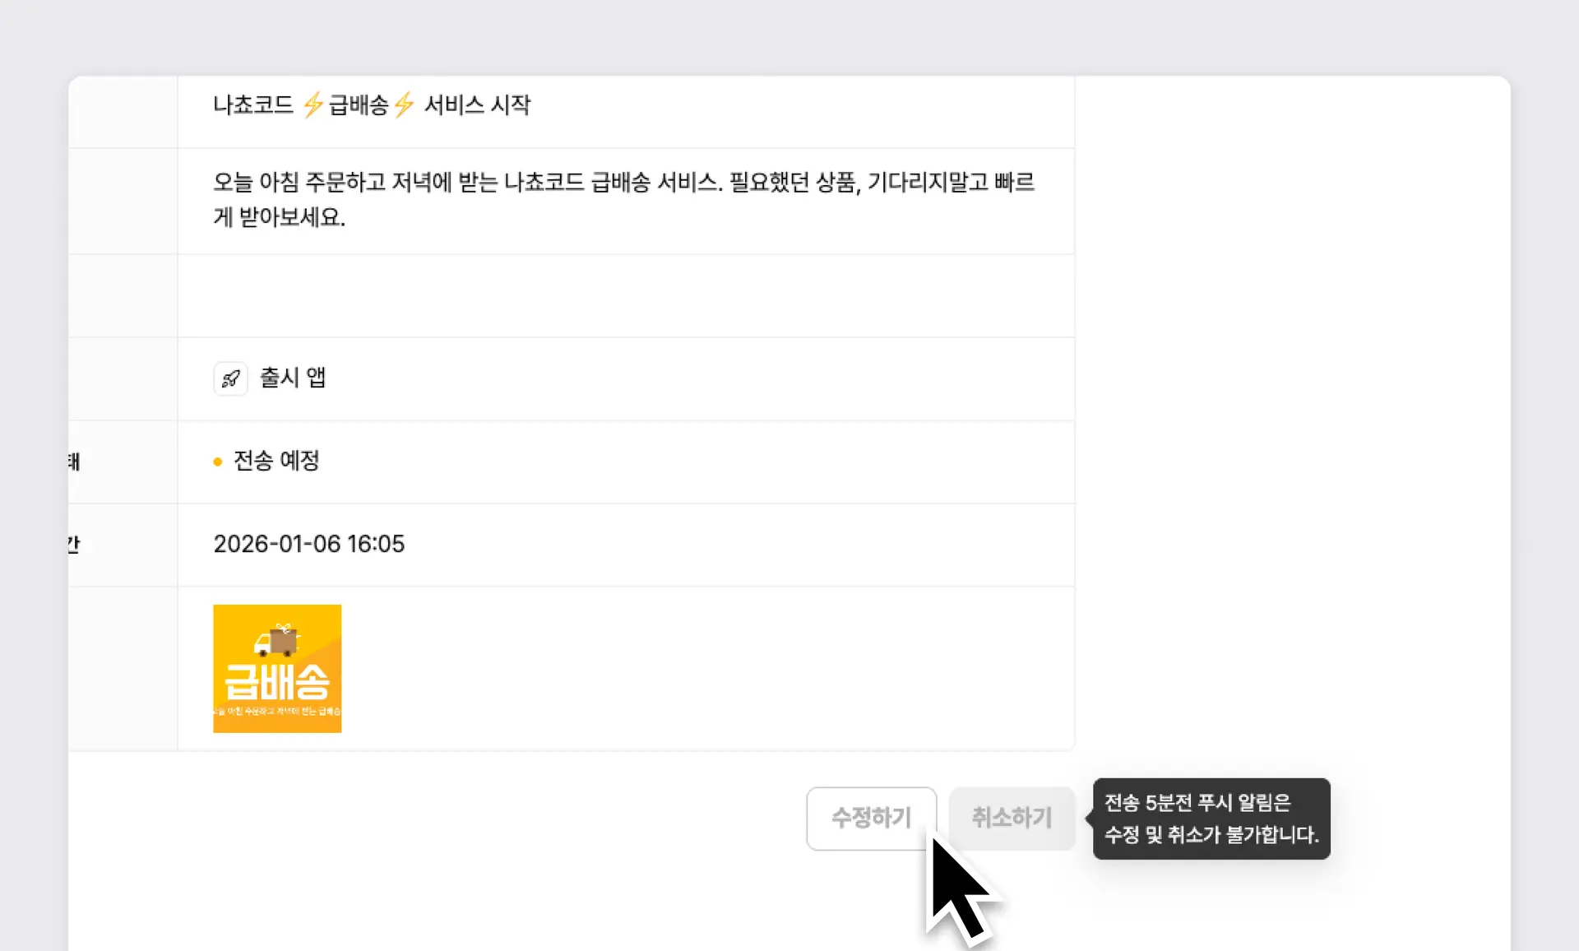Click the 출시 앱 label
Screen dimensions: 1579x951
(x=292, y=378)
